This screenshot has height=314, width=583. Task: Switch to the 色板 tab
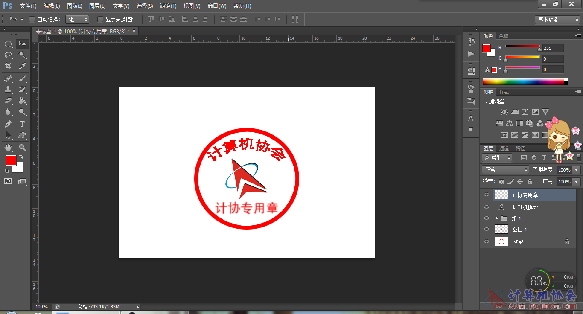[x=504, y=36]
